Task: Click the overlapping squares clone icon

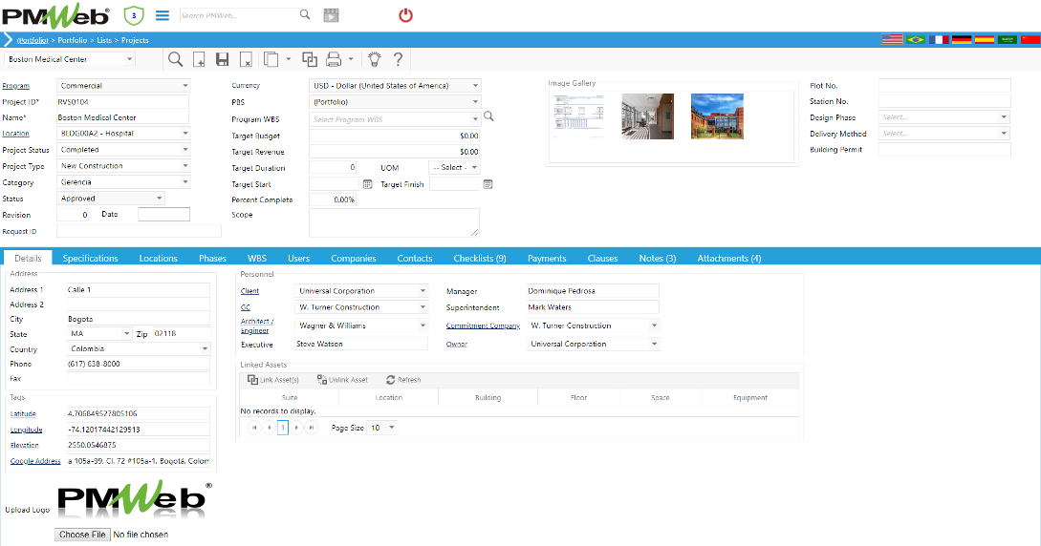Action: tap(310, 59)
